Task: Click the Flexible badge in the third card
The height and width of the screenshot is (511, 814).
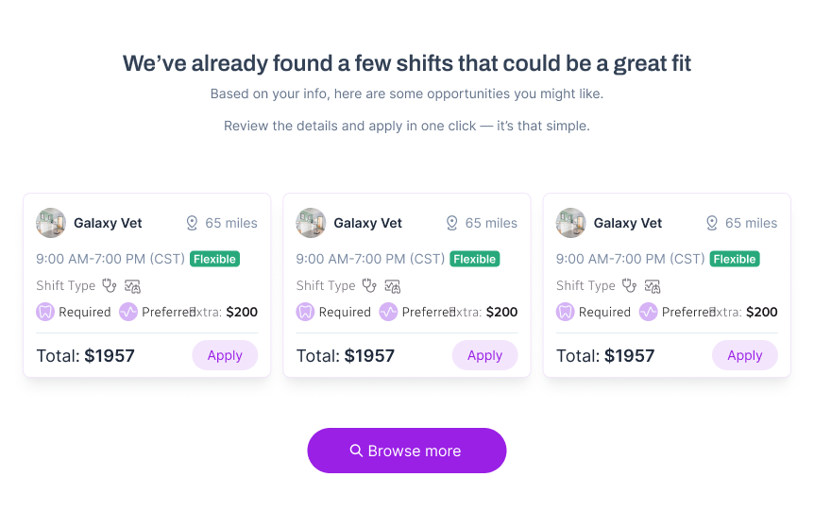Action: coord(735,259)
